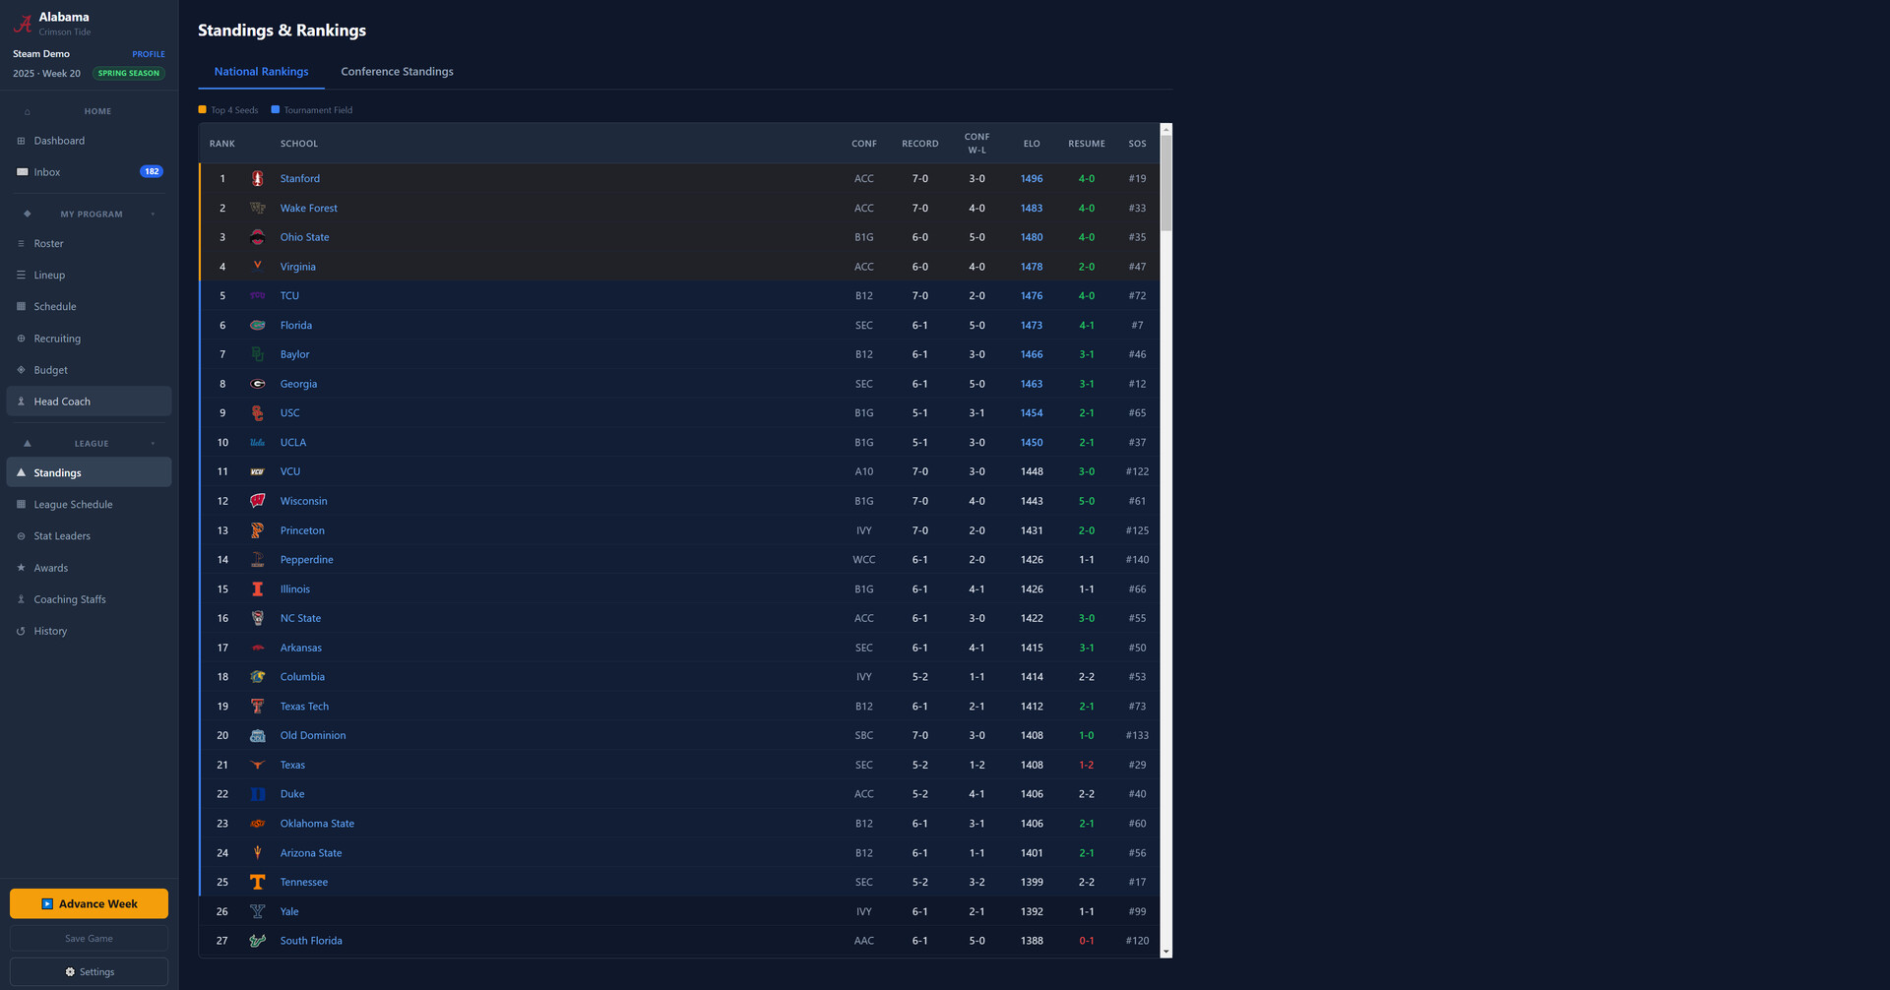Viewport: 1890px width, 990px height.
Task: Switch to Conference Standings tab
Action: point(397,72)
